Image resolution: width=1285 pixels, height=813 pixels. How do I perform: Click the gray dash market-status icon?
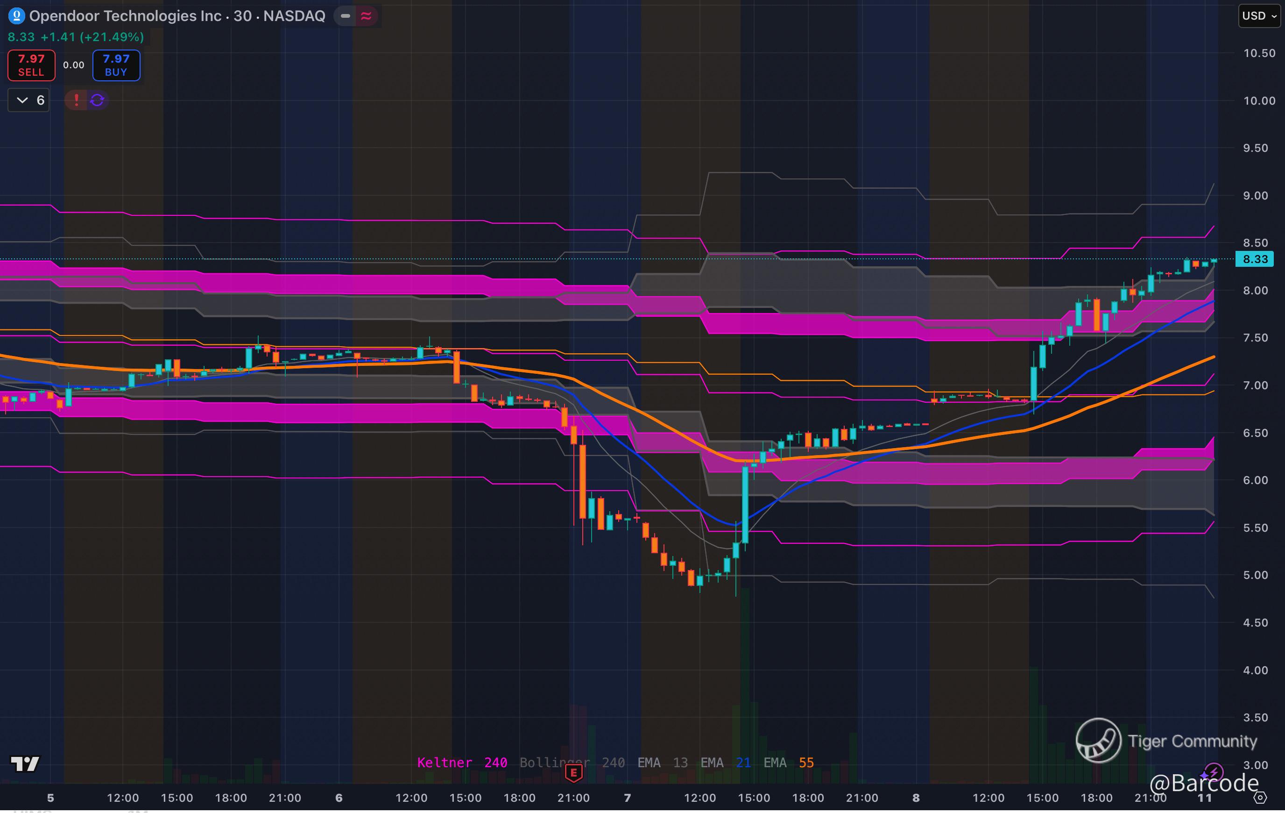pos(346,16)
